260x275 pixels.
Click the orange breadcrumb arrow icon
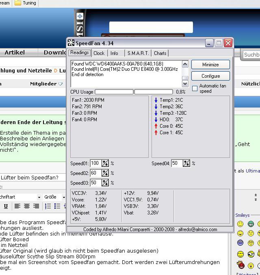point(56,71)
